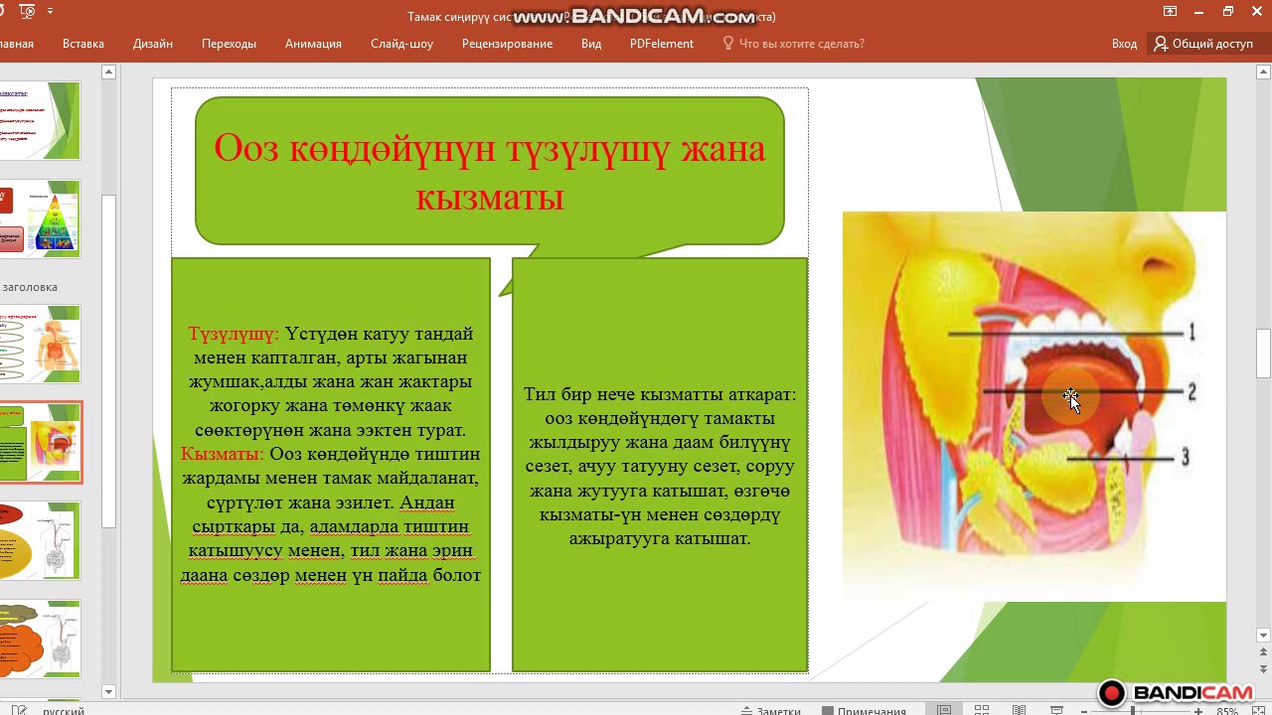
Task: Select the first white-and-green slide thumbnail
Action: click(40, 120)
